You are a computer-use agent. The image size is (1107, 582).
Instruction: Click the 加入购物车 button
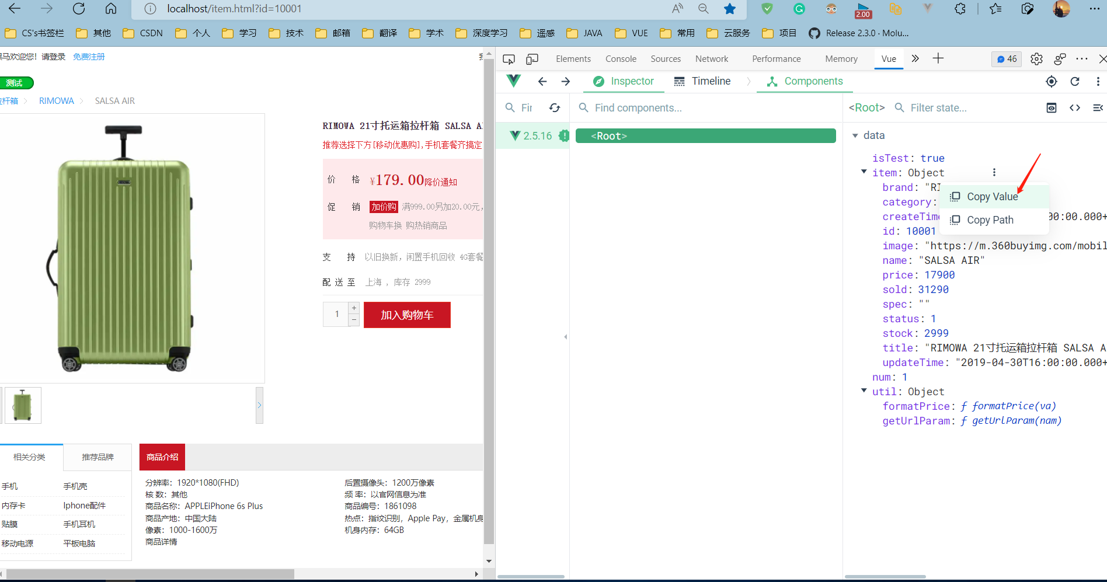407,315
